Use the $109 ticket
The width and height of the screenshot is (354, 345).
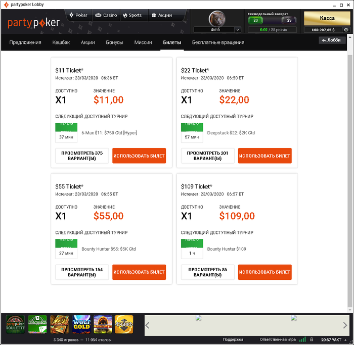(265, 272)
